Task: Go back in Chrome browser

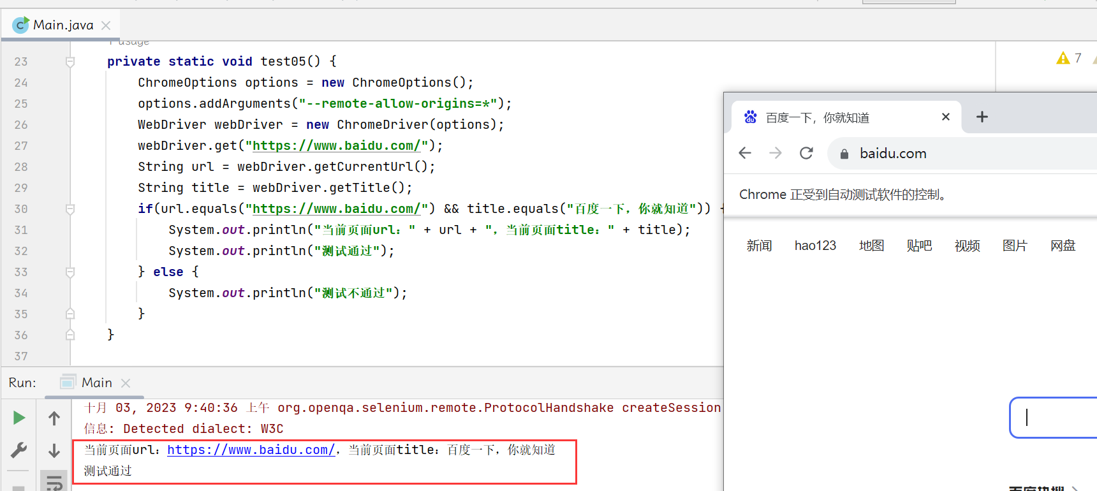Action: point(745,153)
